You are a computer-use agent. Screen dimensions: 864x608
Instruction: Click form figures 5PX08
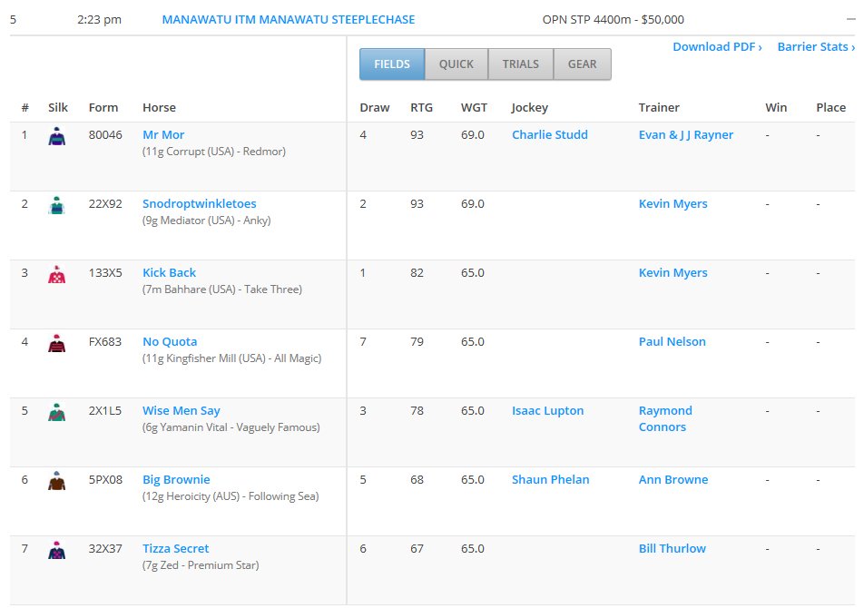[x=105, y=480]
